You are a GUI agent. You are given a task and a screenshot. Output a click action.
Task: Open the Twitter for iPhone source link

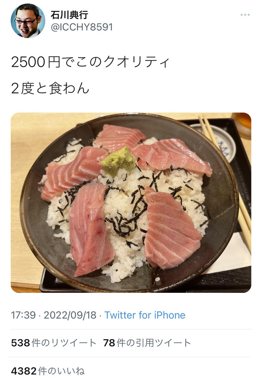145,315
